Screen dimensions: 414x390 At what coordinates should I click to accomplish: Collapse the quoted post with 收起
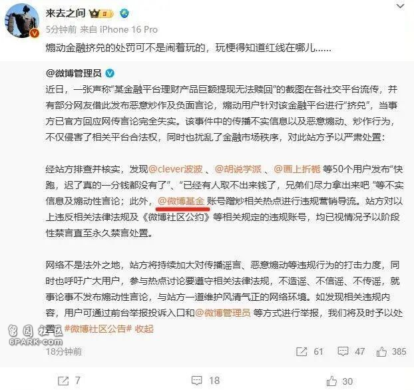tap(144, 329)
